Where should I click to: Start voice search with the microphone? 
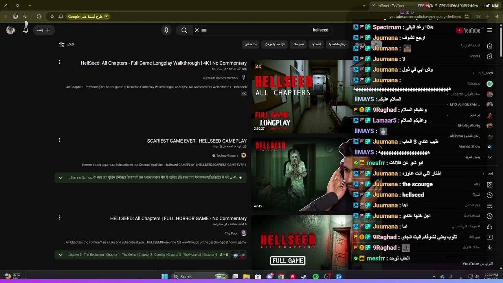click(x=166, y=30)
